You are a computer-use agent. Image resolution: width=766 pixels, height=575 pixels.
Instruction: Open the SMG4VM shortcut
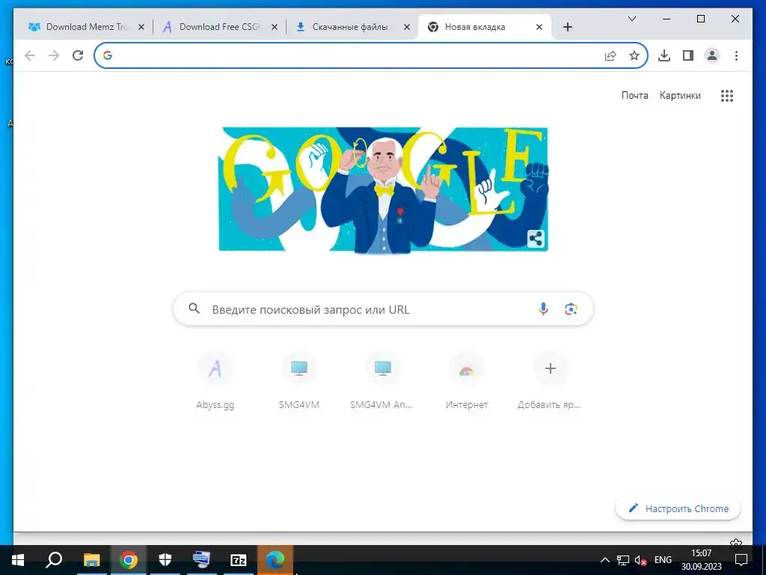[299, 380]
